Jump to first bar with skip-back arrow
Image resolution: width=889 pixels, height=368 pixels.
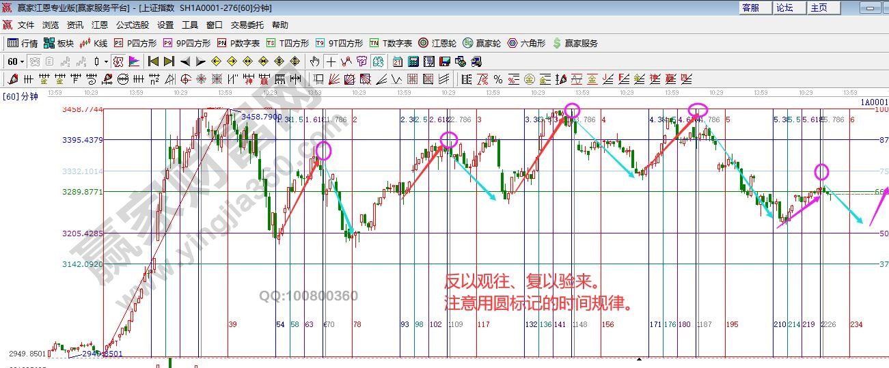click(x=153, y=61)
